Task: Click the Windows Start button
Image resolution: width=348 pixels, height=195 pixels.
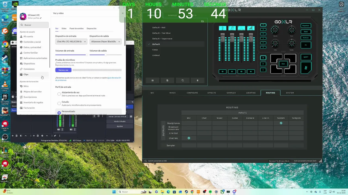Action: click(114, 192)
